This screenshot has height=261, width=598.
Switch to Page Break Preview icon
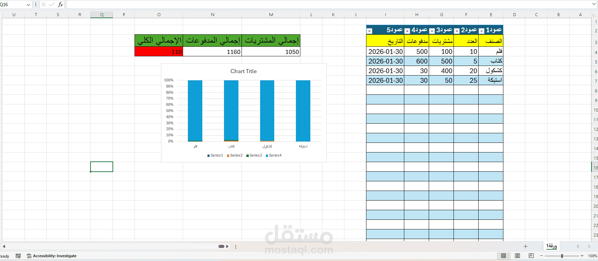(531, 256)
